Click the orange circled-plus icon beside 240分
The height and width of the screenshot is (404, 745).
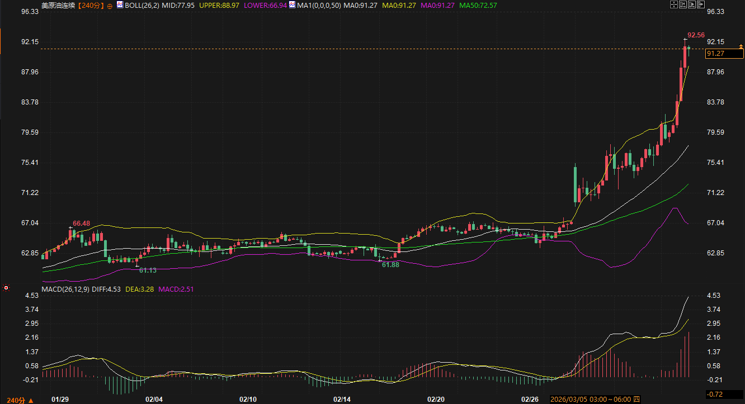click(110, 6)
